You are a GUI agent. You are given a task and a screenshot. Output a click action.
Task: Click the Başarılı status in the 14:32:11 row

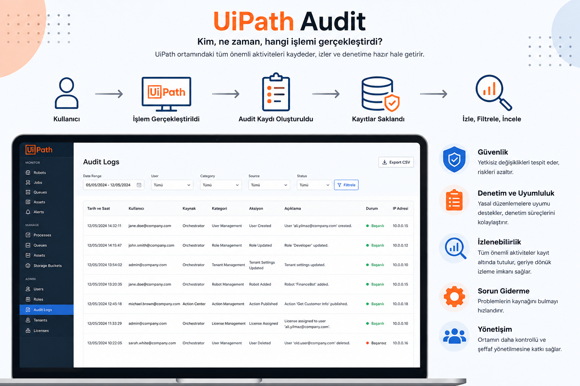click(375, 226)
